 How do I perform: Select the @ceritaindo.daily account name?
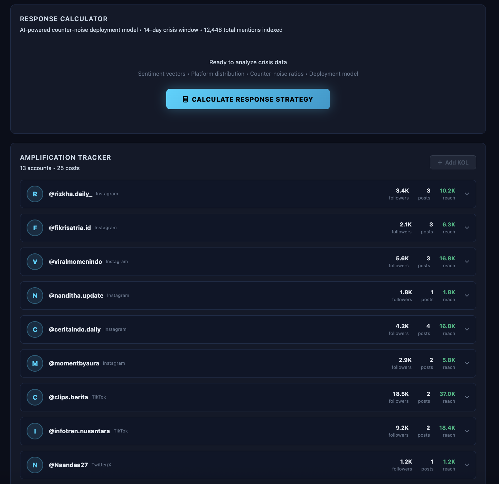coord(75,329)
